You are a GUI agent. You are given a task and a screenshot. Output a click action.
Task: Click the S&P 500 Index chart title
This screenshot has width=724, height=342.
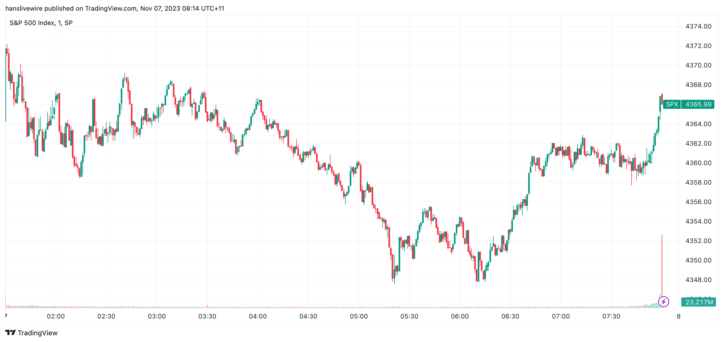[x=41, y=23]
